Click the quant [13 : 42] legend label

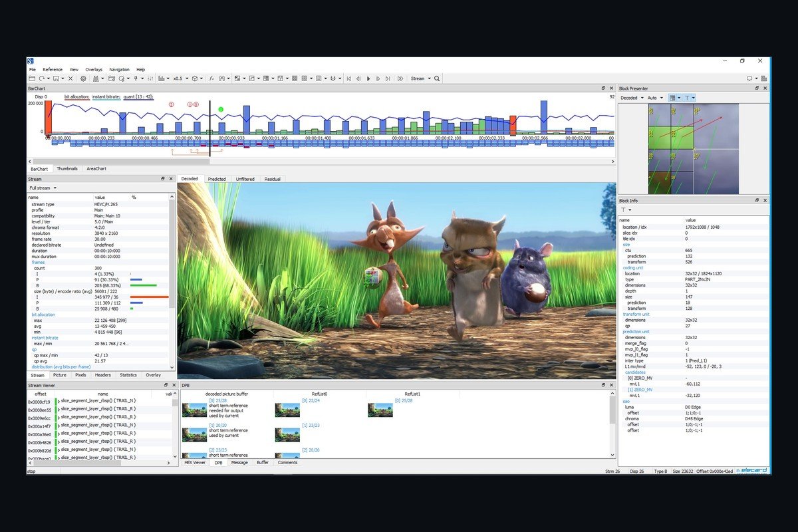pos(138,97)
